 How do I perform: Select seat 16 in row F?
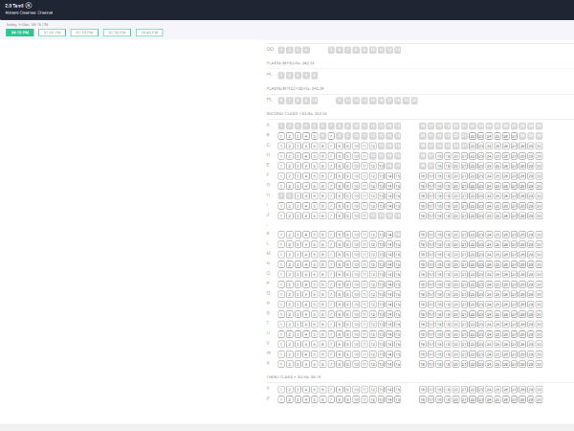pos(423,176)
